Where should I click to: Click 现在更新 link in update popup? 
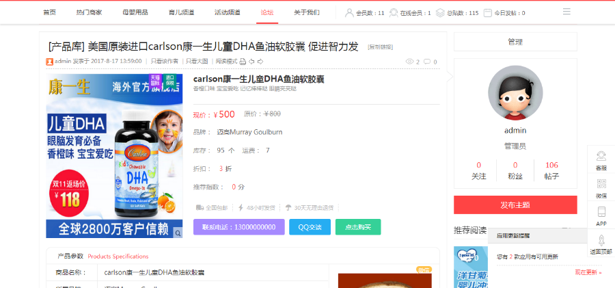point(588,272)
